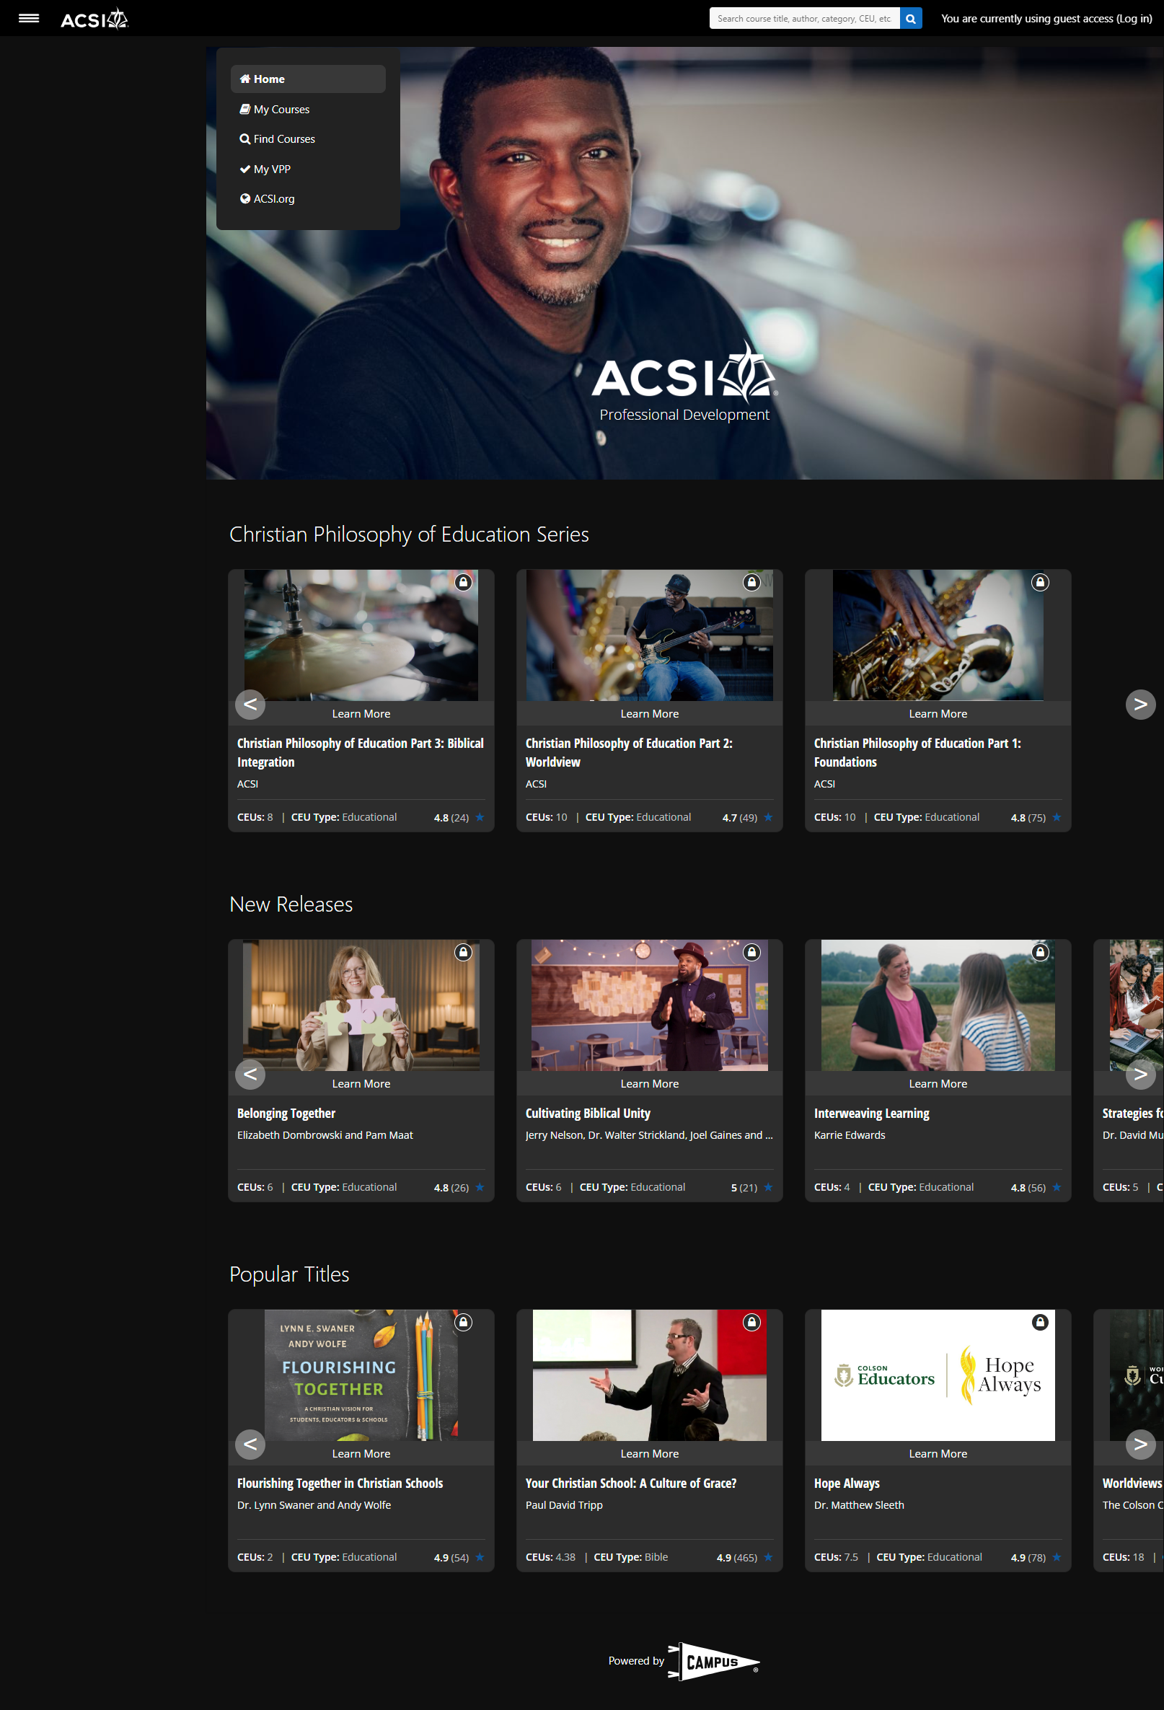This screenshot has height=1710, width=1164.
Task: Click lock icon on Interweaving Learning card
Action: (x=1040, y=952)
